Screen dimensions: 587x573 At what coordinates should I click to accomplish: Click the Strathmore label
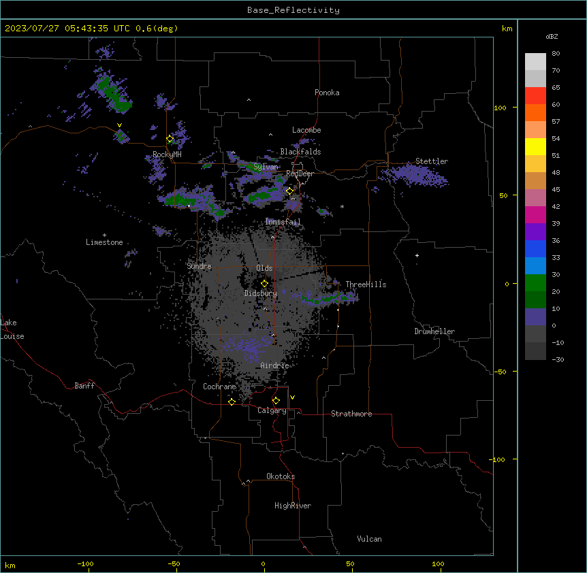click(351, 414)
